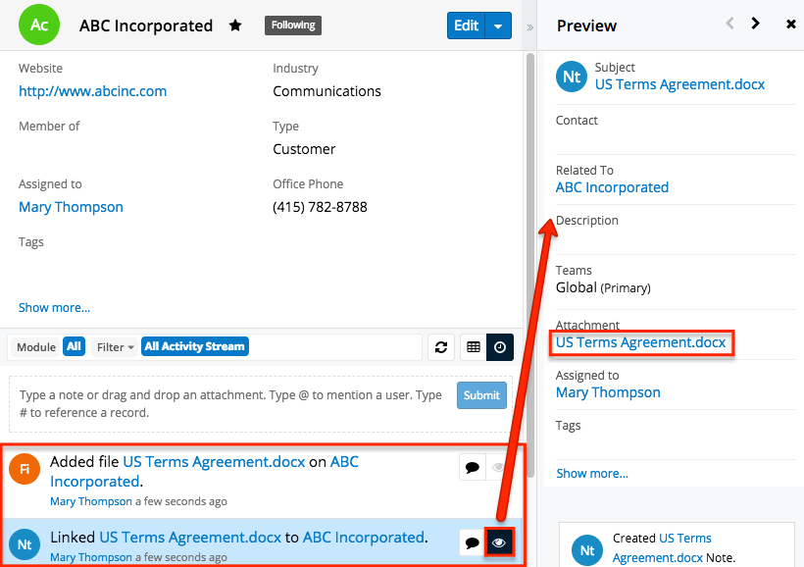Image resolution: width=804 pixels, height=567 pixels.
Task: Click the refresh activity stream icon
Action: pyautogui.click(x=441, y=347)
